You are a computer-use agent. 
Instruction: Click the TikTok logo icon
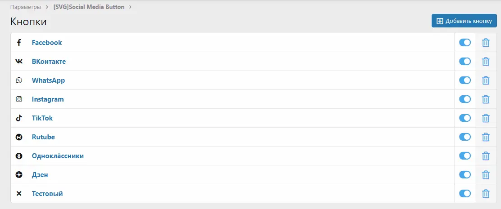click(19, 118)
